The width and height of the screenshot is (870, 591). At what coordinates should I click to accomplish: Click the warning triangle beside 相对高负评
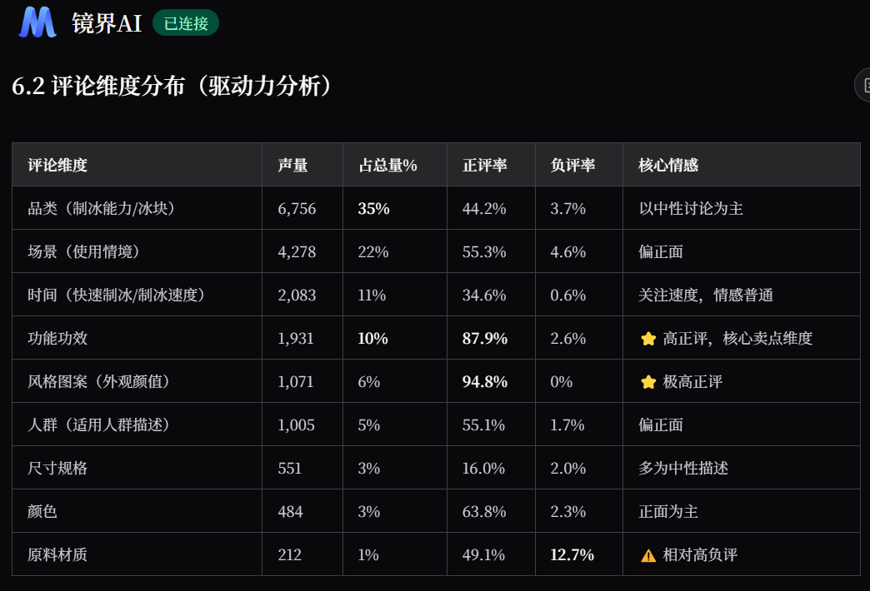[648, 555]
